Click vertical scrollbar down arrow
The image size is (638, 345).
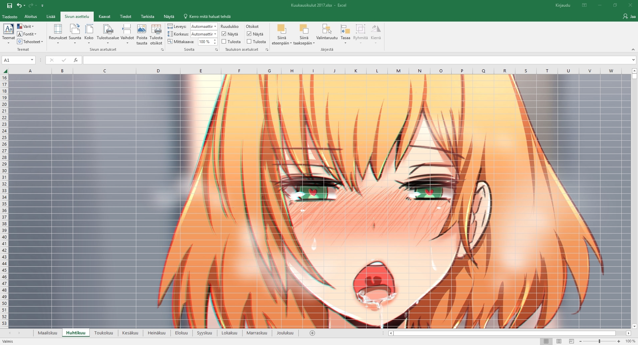[x=634, y=326]
